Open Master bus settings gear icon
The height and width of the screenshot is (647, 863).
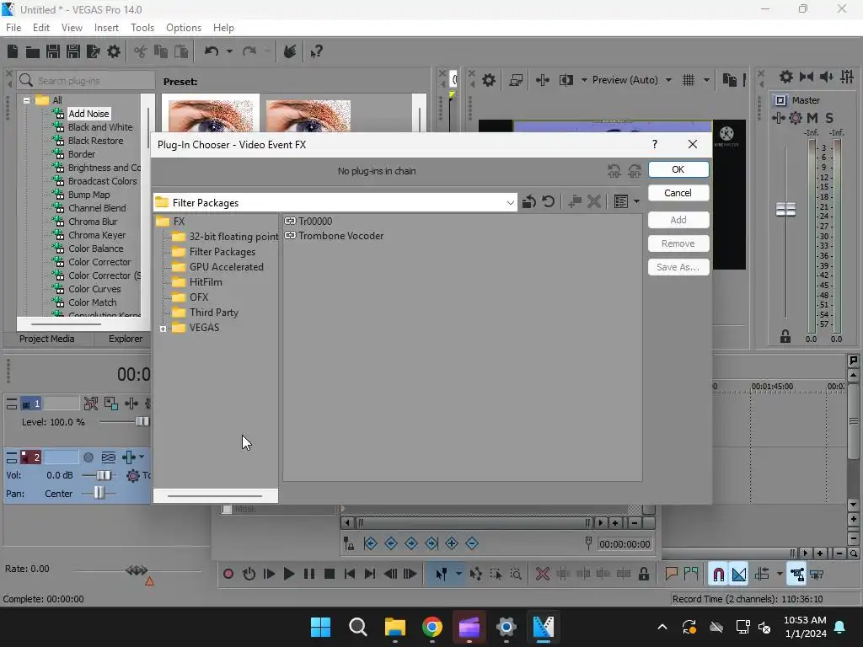tap(786, 77)
